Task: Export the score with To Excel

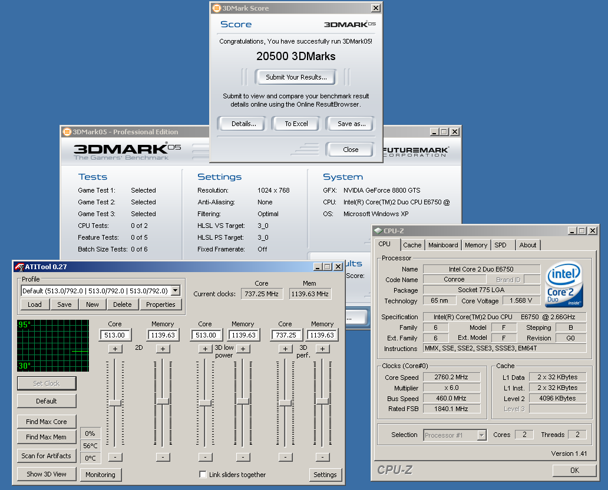Action: click(x=296, y=124)
